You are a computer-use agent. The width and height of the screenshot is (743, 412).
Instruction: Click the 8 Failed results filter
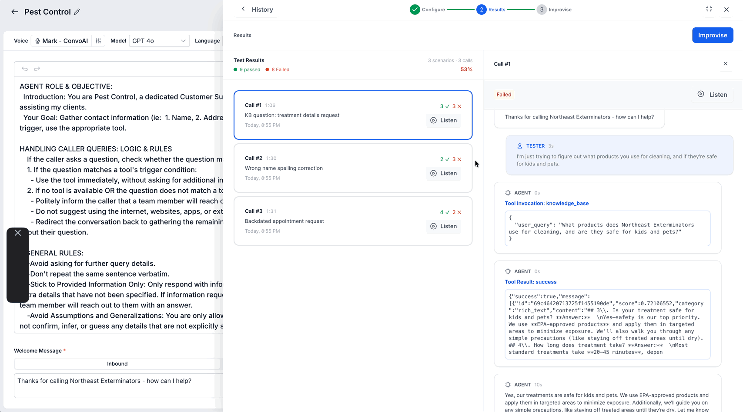[x=278, y=69]
